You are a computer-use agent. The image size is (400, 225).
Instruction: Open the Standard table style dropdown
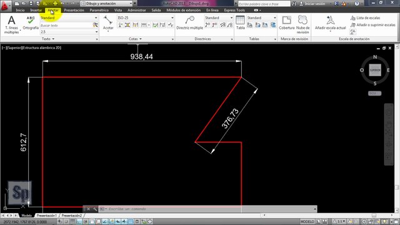(x=261, y=18)
